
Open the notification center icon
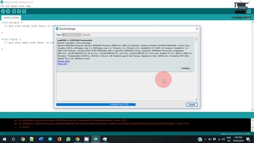[x=248, y=139]
